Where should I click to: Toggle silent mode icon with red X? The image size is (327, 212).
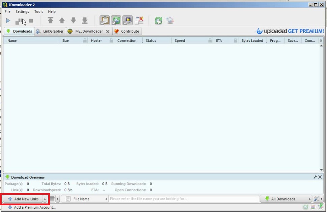tap(139, 21)
